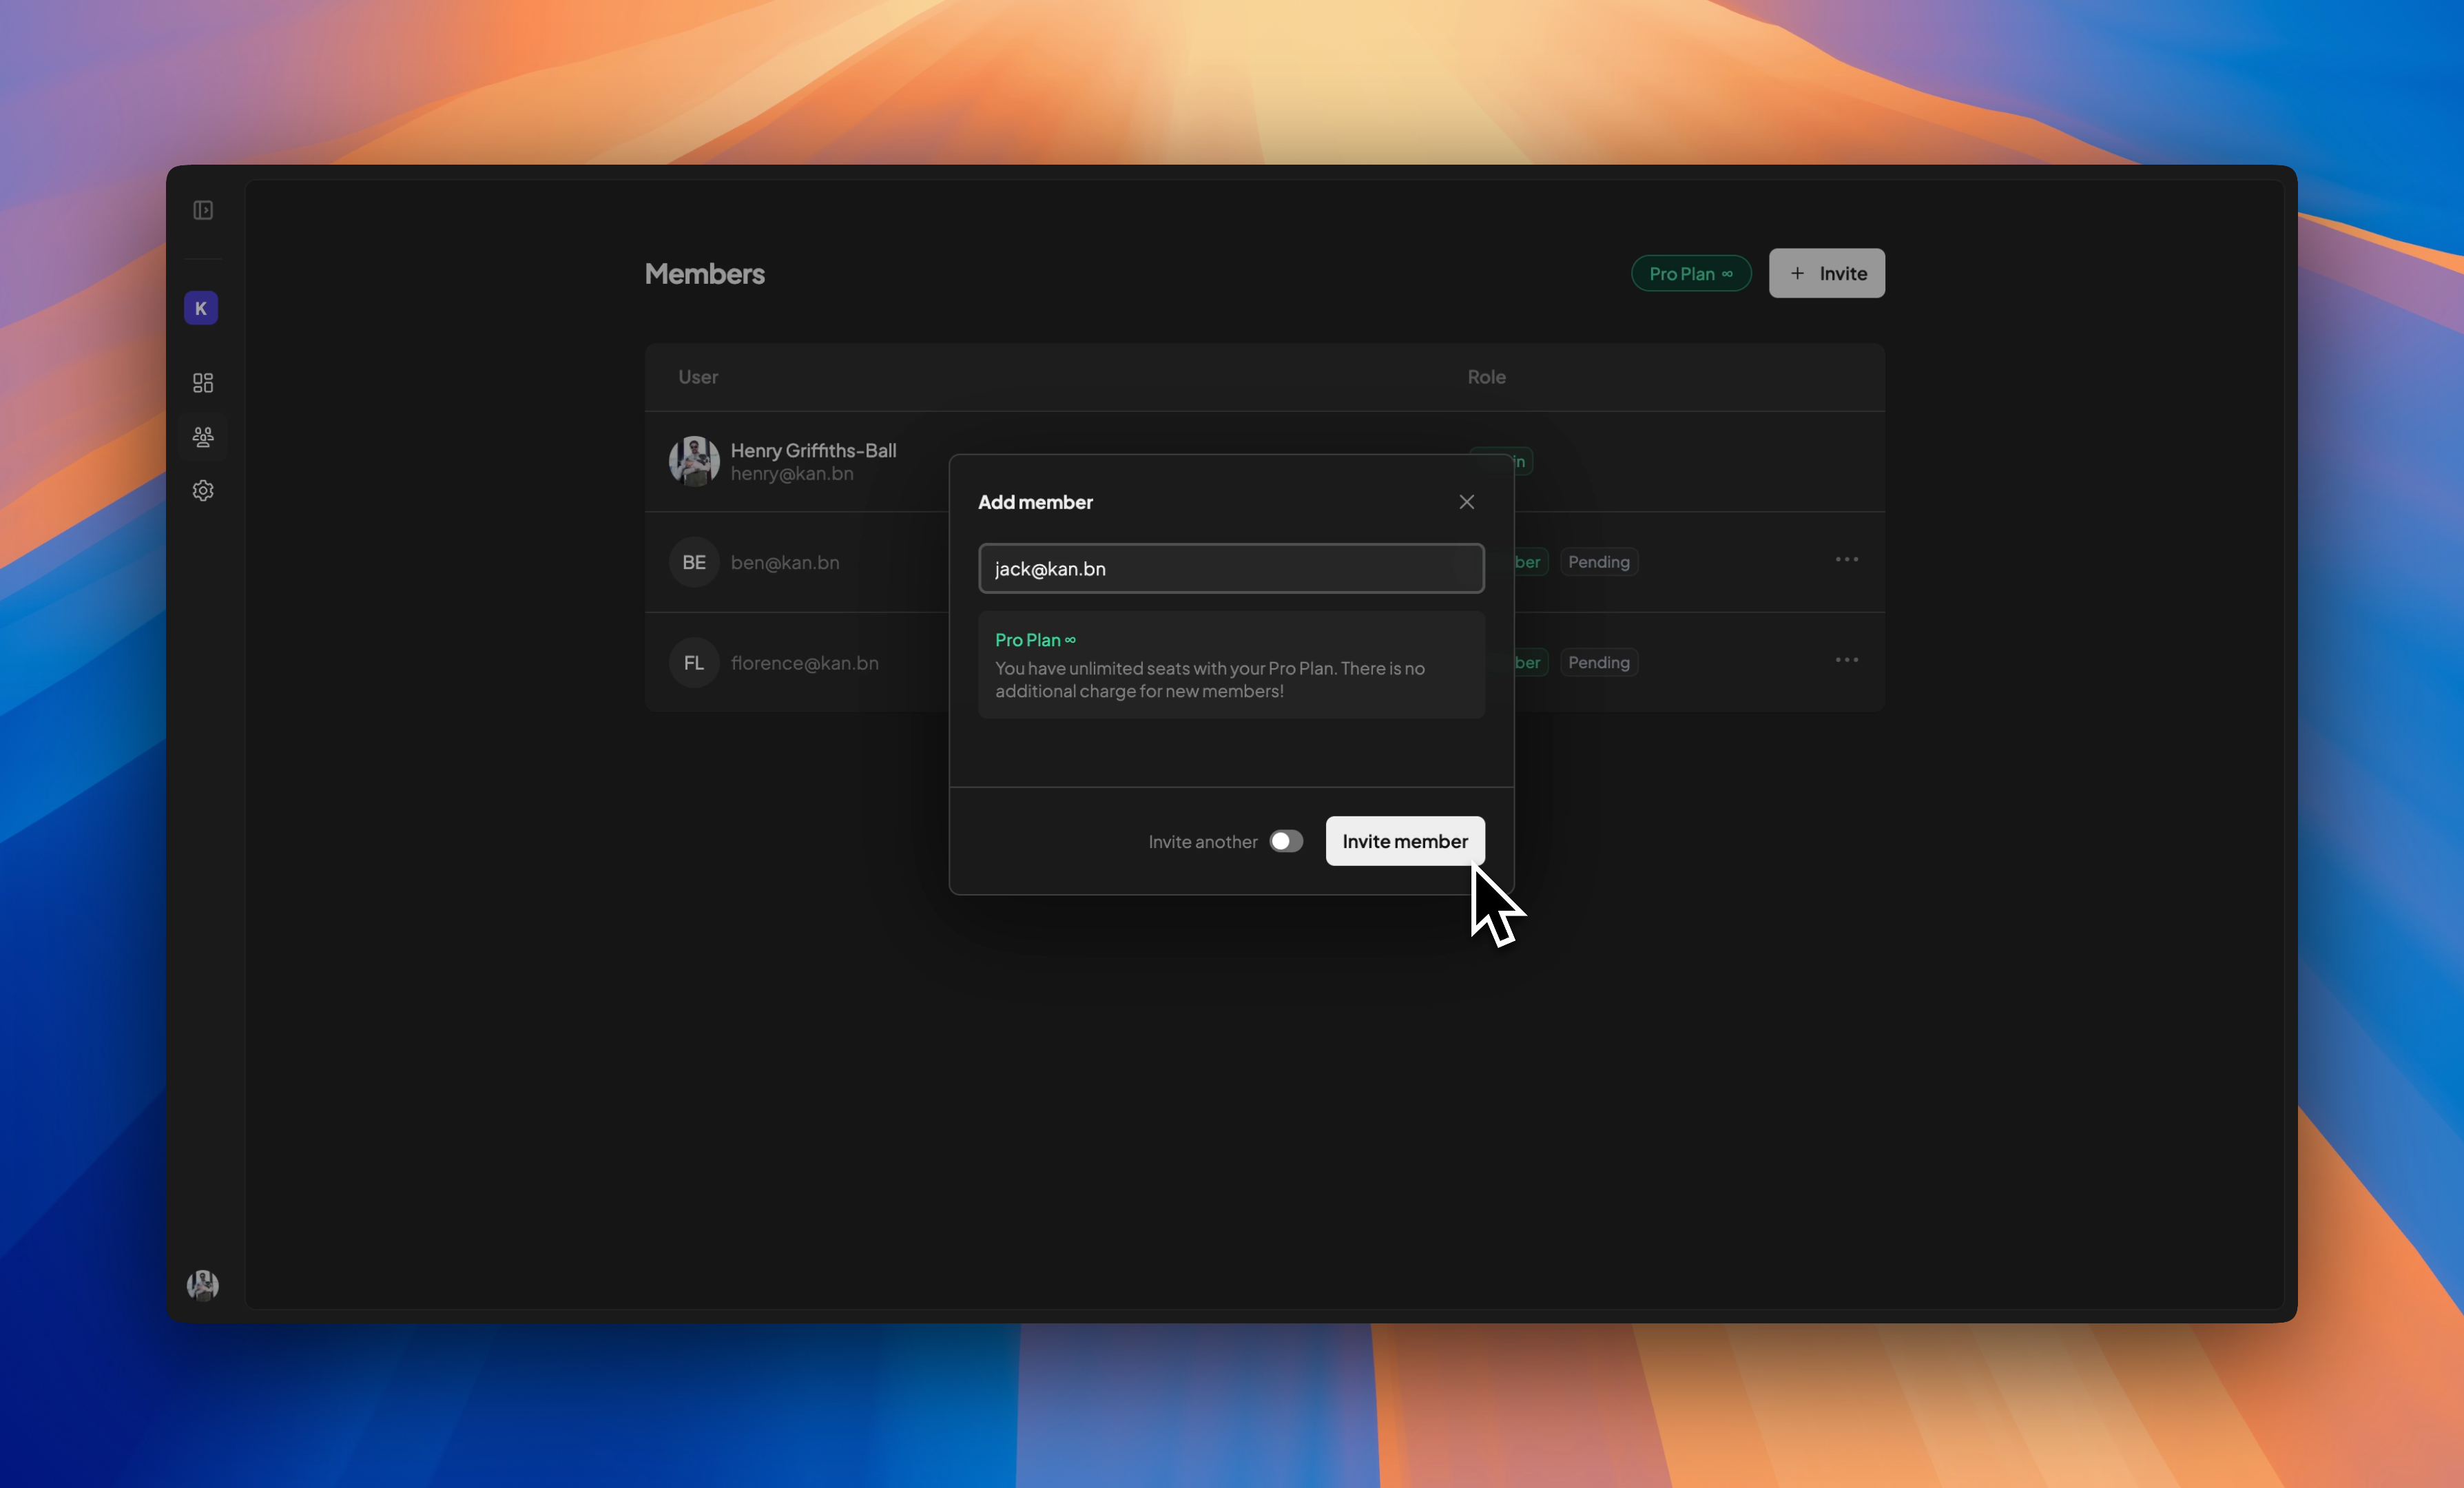Image resolution: width=2464 pixels, height=1488 pixels.
Task: Click Henry Griffiths-Ball's avatar photo
Action: tap(694, 461)
